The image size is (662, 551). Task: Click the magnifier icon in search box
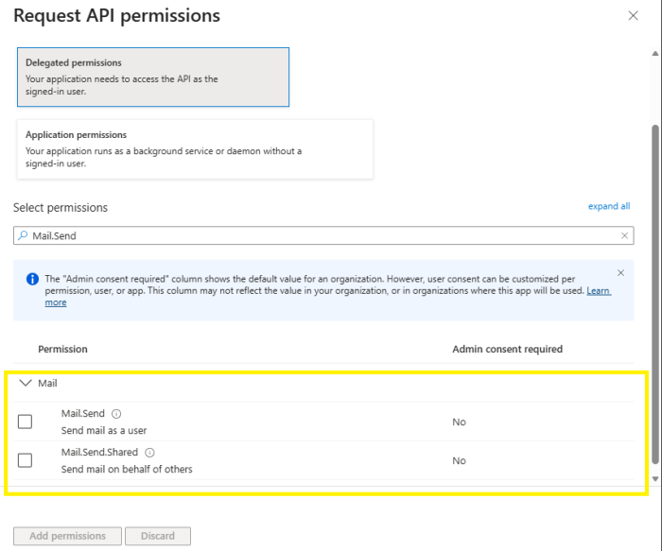24,235
